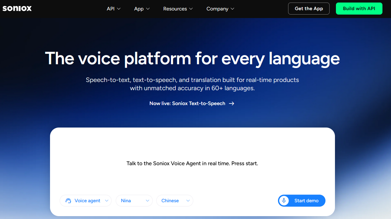Screen dimensions: 391x219
Task: Click the Build with API button
Action: [359, 9]
